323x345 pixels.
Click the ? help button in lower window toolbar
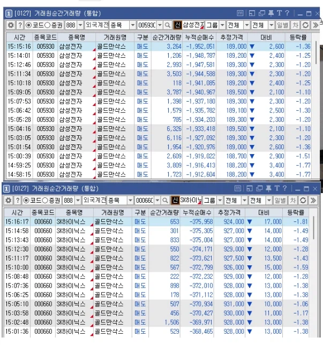(18, 200)
